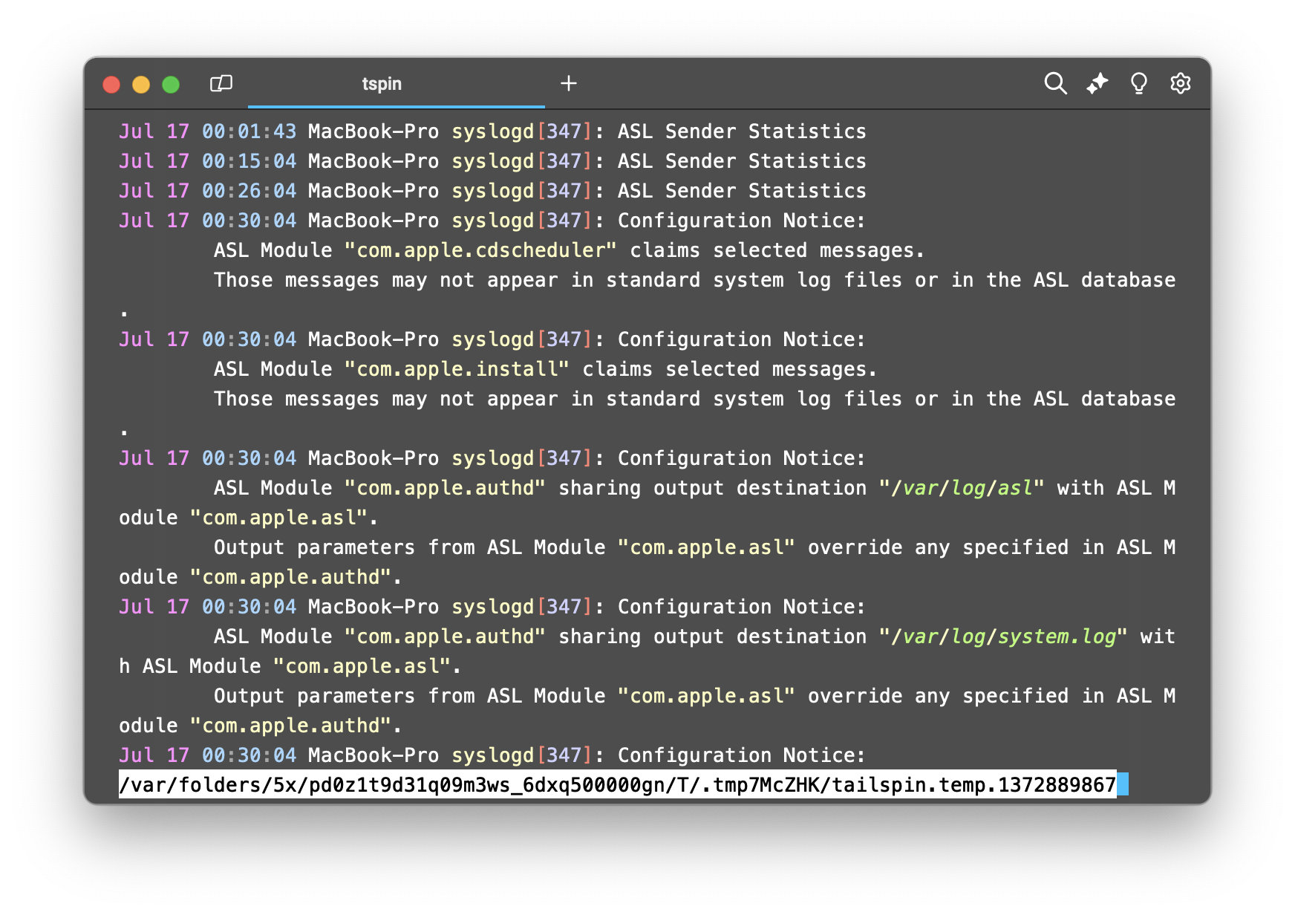Add a new tab with plus icon

(569, 83)
